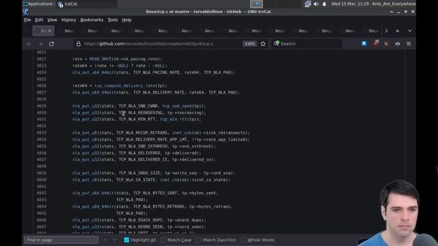Click the site security lock icon
Image resolution: width=438 pixels, height=246 pixels.
coord(79,44)
